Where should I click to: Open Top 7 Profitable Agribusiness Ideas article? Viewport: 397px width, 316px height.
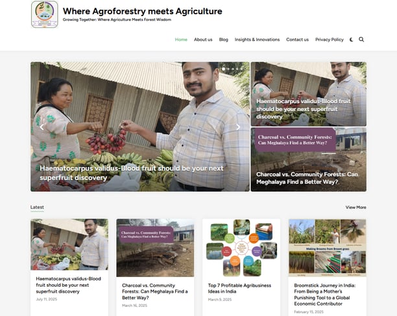tap(239, 288)
